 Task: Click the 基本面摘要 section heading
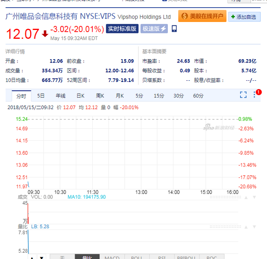point(154,52)
